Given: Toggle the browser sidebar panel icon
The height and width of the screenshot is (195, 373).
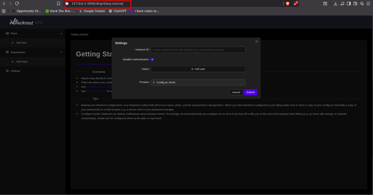Looking at the screenshot, I should click(x=349, y=4).
